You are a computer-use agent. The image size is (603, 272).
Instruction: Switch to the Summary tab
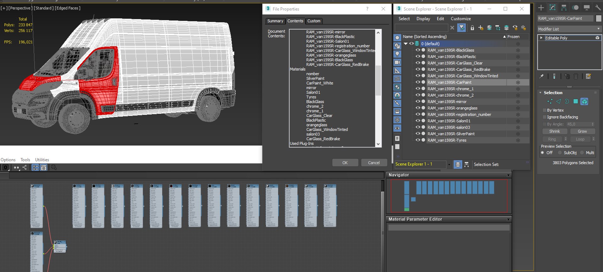point(275,21)
